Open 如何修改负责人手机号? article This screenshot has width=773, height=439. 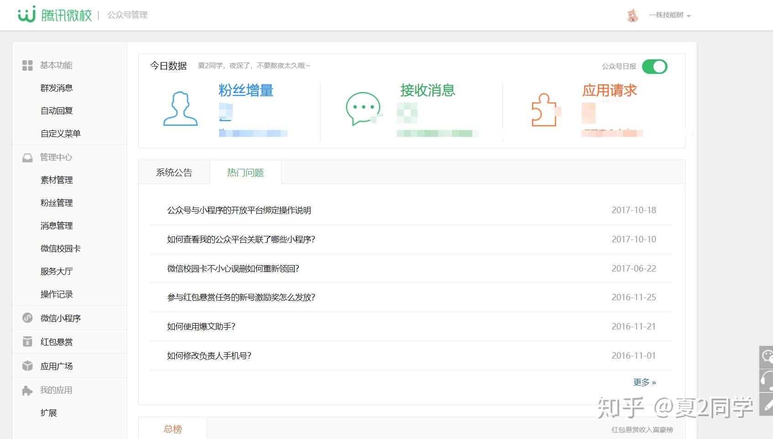point(209,356)
